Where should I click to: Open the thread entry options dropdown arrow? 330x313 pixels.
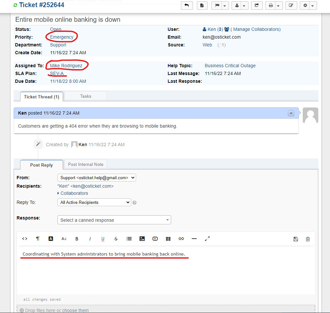pyautogui.click(x=291, y=113)
